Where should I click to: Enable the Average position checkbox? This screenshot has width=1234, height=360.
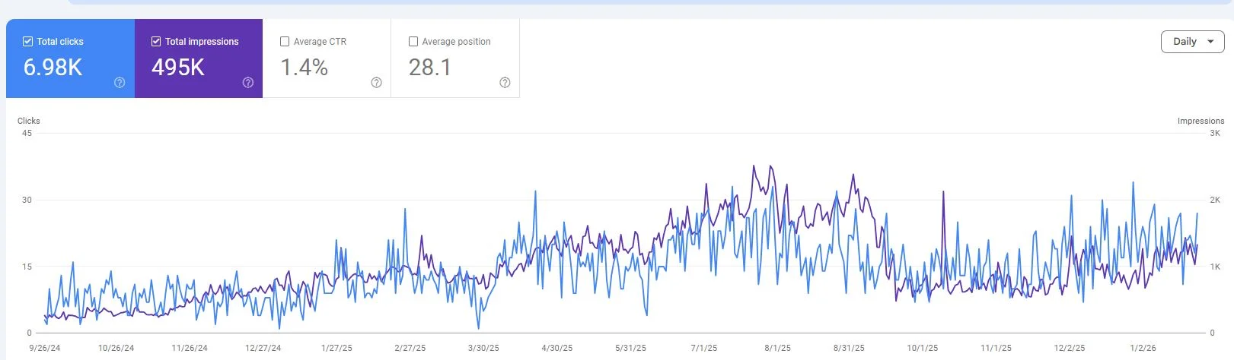[x=413, y=42]
